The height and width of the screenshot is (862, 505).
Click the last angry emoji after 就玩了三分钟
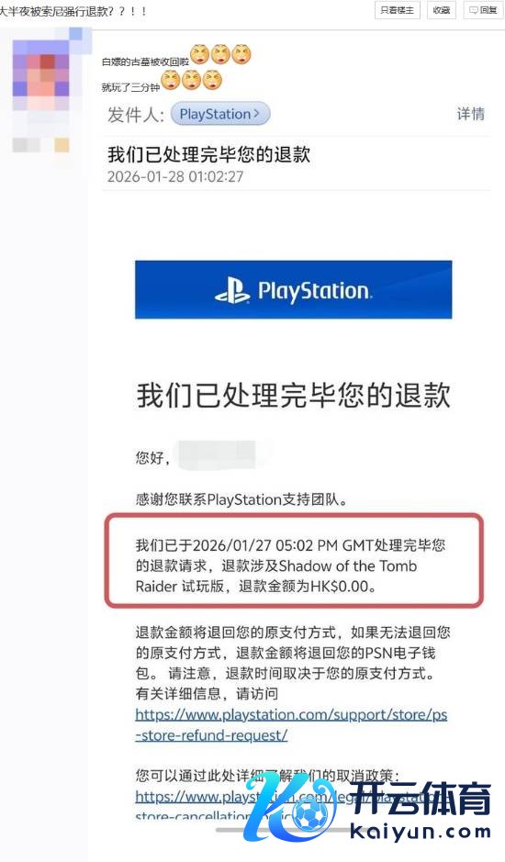click(x=212, y=80)
